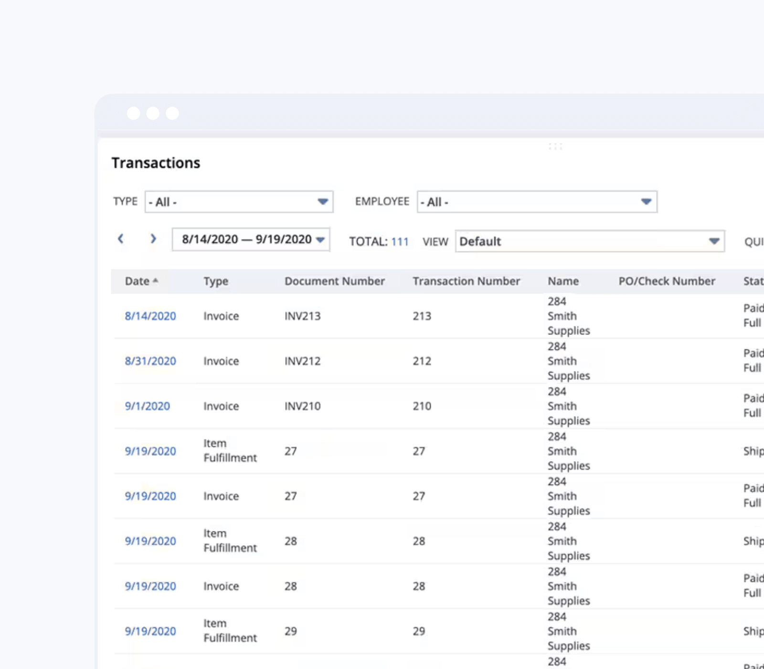Open 9/19/2020 Item Fulfillment 27 date link
764x669 pixels.
[x=150, y=451]
